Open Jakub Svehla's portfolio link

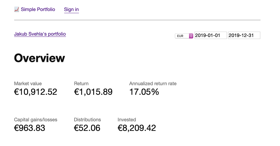click(40, 34)
